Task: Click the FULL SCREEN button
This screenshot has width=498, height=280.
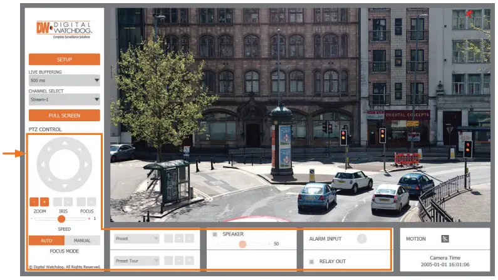Action: [x=65, y=115]
